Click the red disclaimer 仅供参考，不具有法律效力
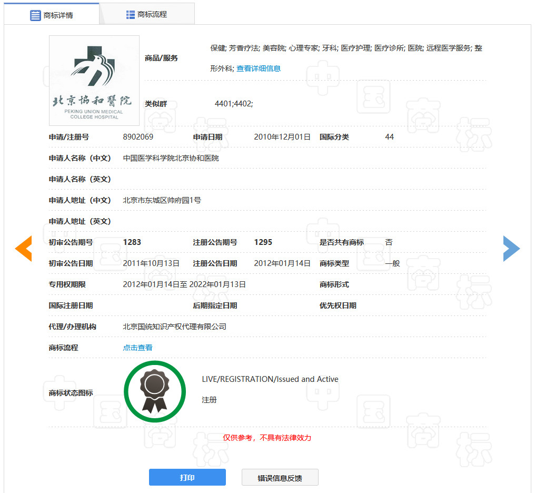The height and width of the screenshot is (493, 535). [x=267, y=438]
